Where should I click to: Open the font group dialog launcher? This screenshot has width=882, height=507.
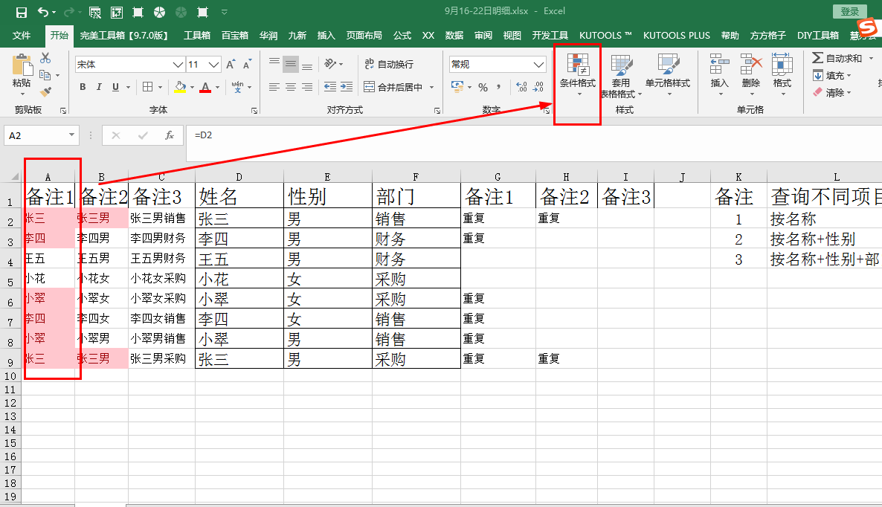(254, 111)
